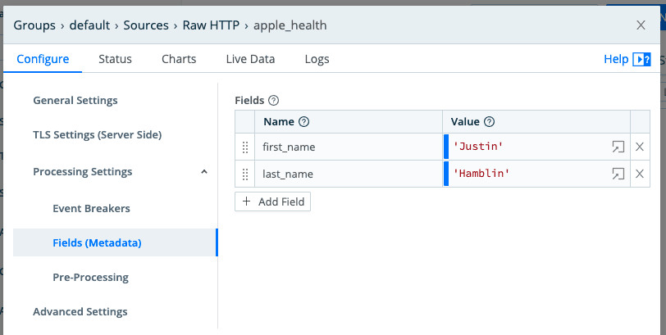The image size is (666, 335).
Task: Collapse the Processing Settings section
Action: click(x=203, y=172)
